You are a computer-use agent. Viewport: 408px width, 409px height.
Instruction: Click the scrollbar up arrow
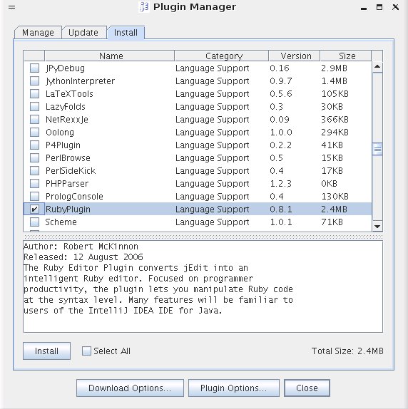[x=377, y=67]
